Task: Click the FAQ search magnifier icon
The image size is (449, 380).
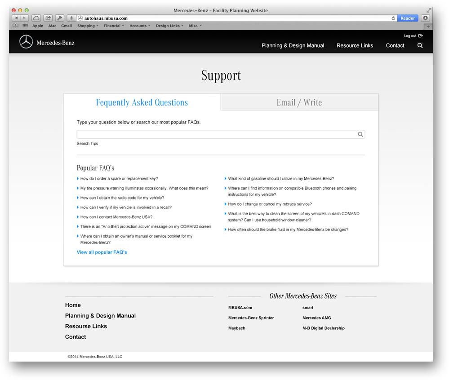Action: (x=360, y=134)
